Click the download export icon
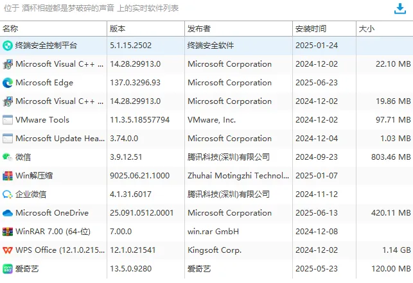 point(400,9)
